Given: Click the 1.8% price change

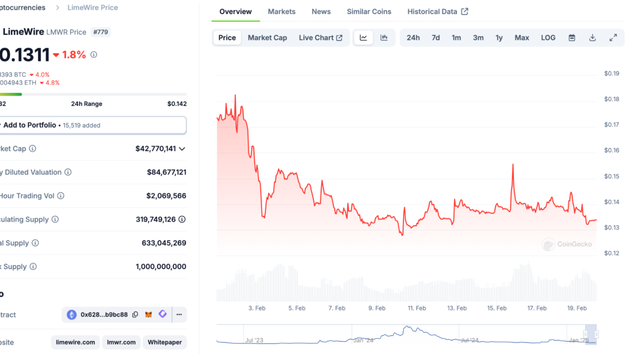Looking at the screenshot, I should pos(69,55).
